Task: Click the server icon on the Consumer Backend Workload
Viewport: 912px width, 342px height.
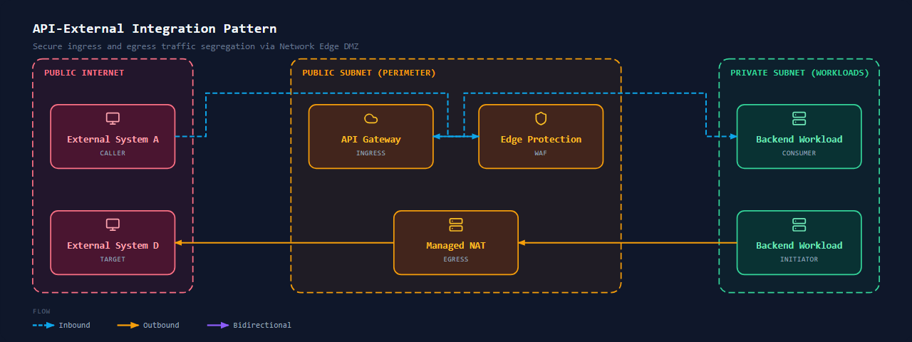Action: click(799, 118)
